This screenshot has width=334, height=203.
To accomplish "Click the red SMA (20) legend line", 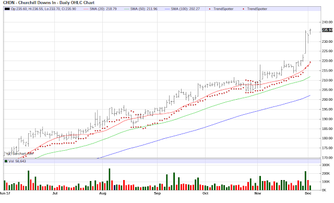I will [x=86, y=9].
